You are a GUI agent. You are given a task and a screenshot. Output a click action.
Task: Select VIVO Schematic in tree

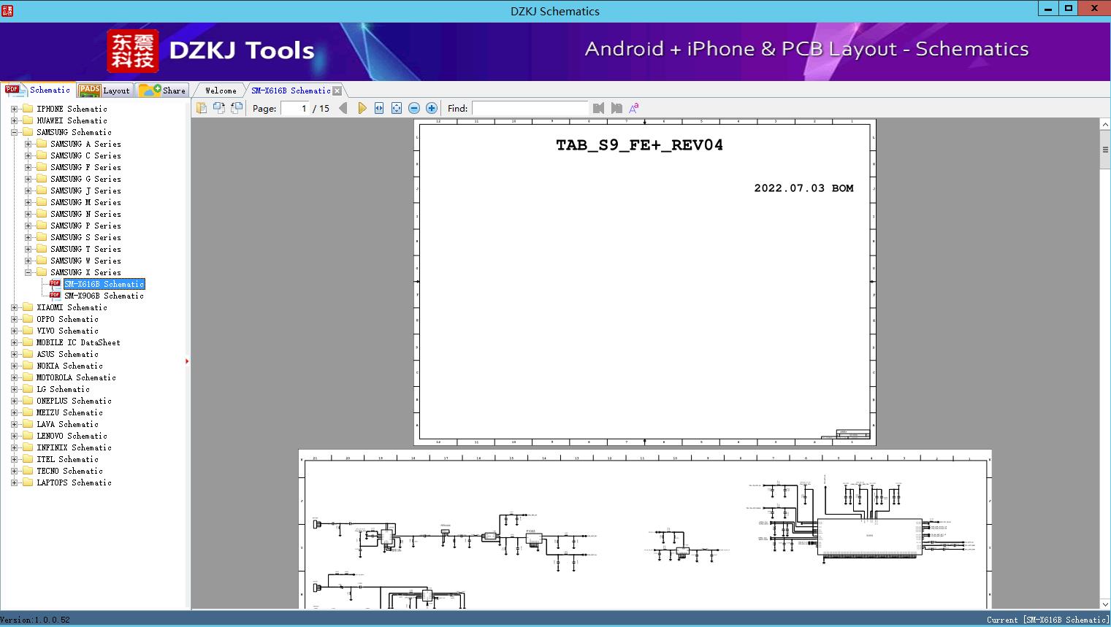(67, 331)
